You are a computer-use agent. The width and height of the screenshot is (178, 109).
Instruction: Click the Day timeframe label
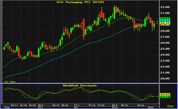(170, 106)
